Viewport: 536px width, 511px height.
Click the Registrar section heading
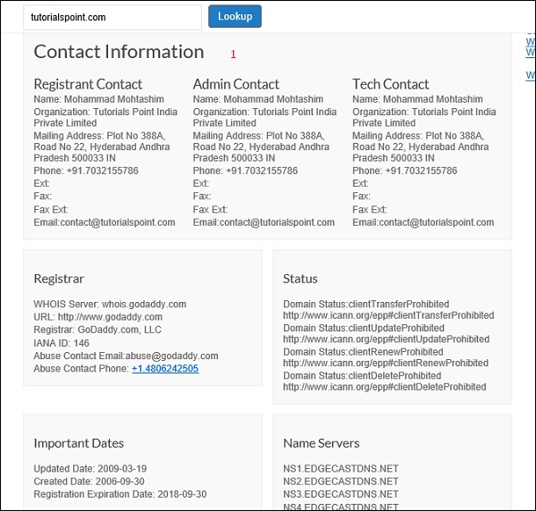pos(59,279)
